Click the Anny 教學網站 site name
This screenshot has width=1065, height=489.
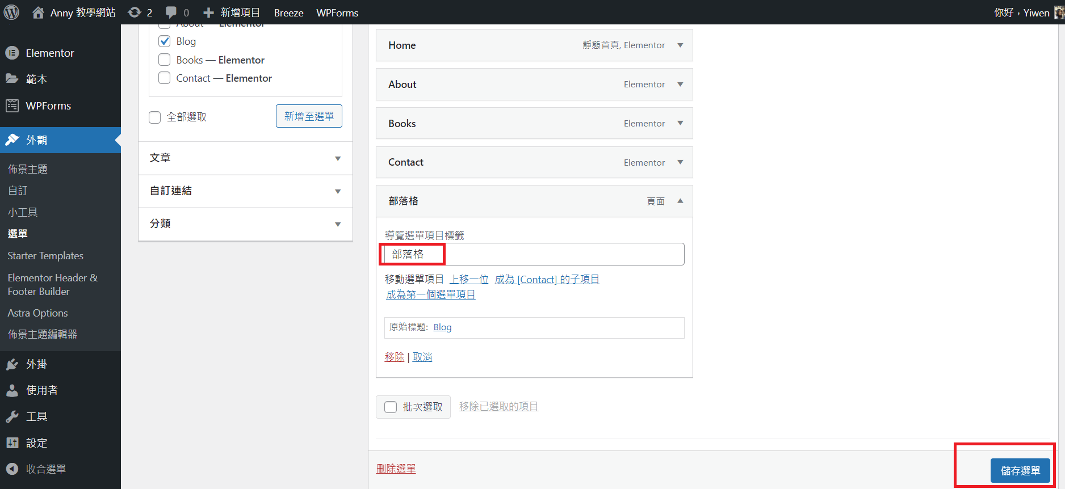pos(83,12)
